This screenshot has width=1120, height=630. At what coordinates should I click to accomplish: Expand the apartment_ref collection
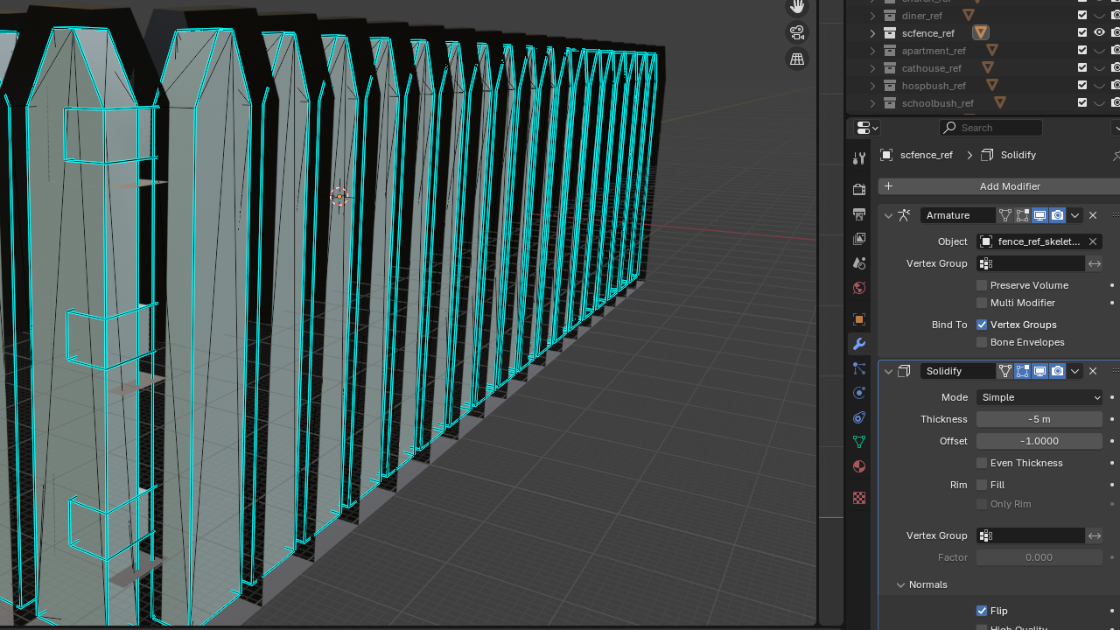click(872, 51)
